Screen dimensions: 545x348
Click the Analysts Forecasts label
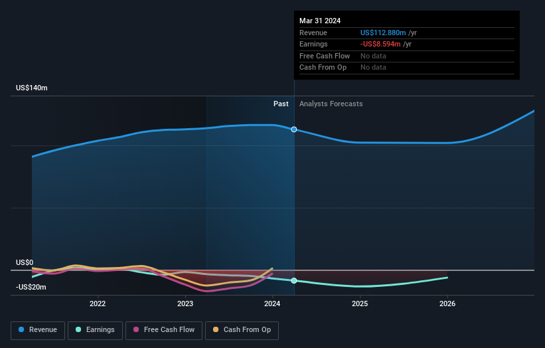click(331, 104)
